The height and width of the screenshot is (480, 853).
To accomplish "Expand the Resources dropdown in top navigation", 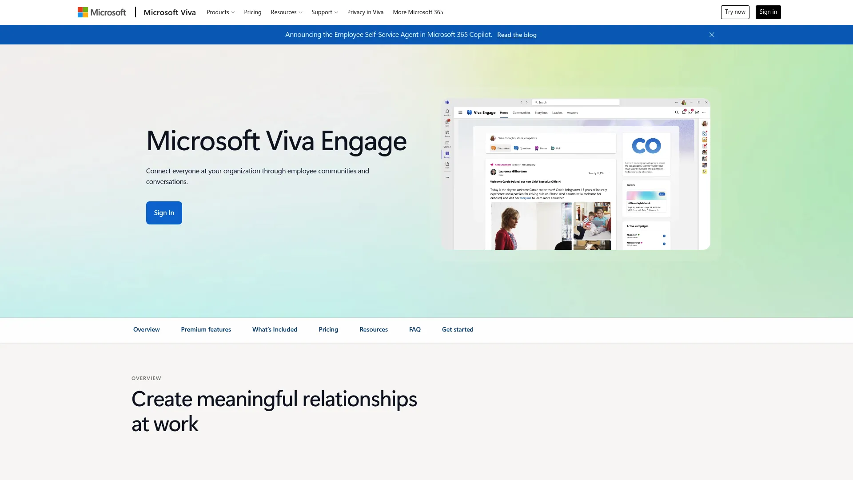I will click(x=287, y=12).
